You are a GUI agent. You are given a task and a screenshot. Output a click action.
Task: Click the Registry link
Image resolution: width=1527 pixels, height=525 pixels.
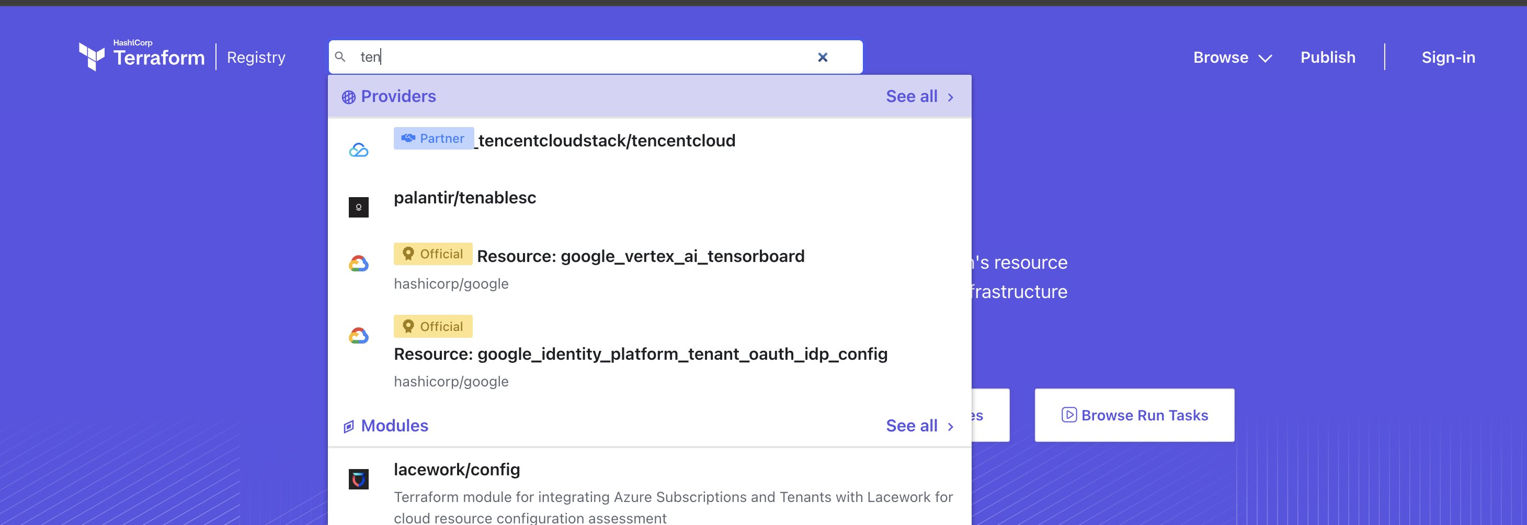[x=256, y=58]
